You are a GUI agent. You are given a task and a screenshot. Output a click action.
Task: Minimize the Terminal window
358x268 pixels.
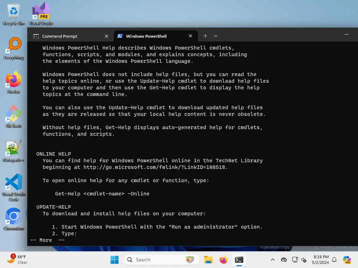(346, 35)
